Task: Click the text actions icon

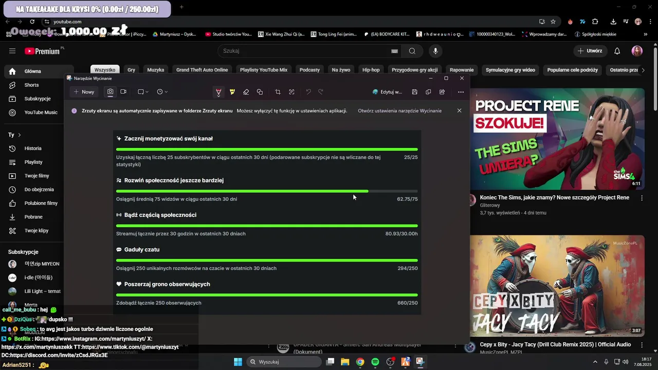Action: [291, 92]
